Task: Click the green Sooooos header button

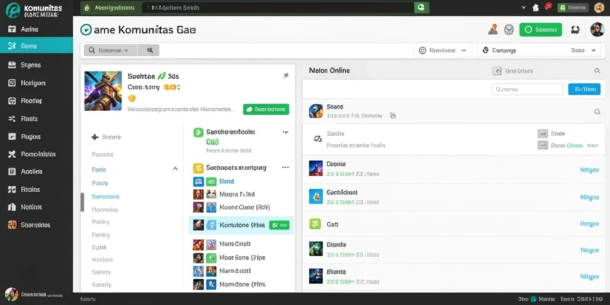Action: [541, 30]
